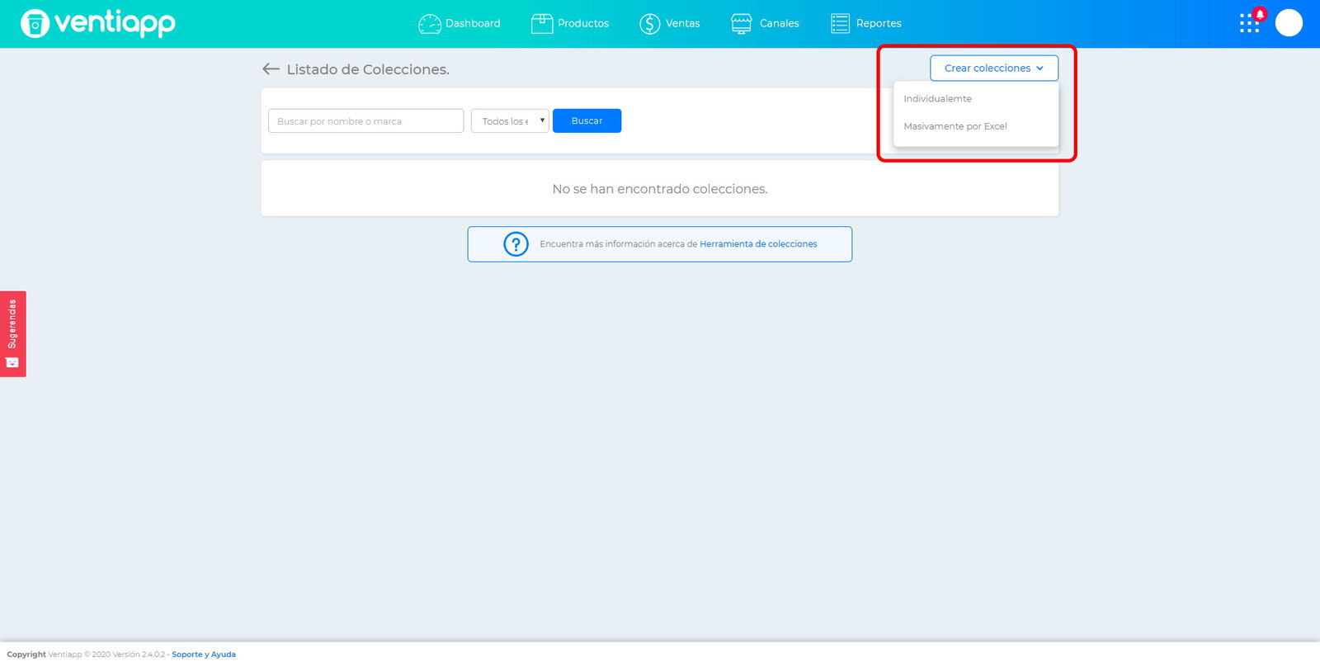Click the Productos box icon
1320x666 pixels.
click(542, 24)
